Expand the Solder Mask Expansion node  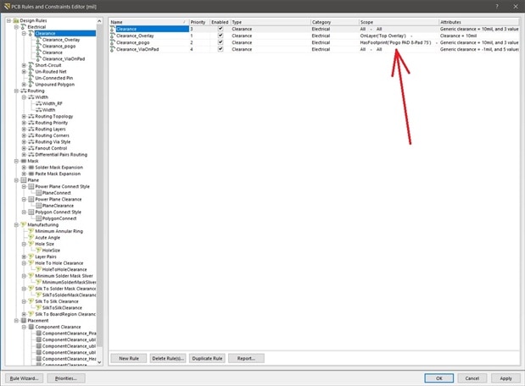tap(24, 168)
